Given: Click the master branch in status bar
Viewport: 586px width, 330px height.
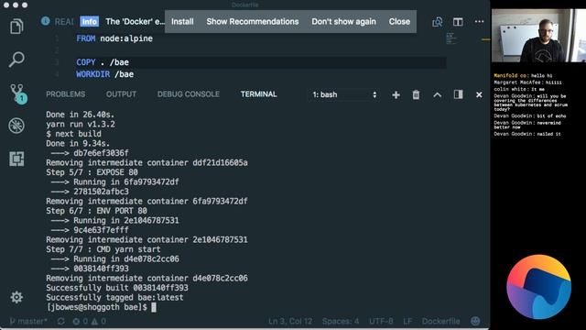Looking at the screenshot, I should click(28, 321).
